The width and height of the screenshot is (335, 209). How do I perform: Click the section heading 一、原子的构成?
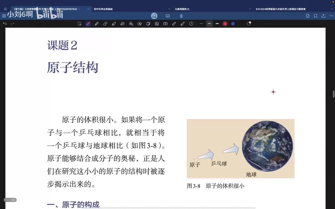pos(73,205)
